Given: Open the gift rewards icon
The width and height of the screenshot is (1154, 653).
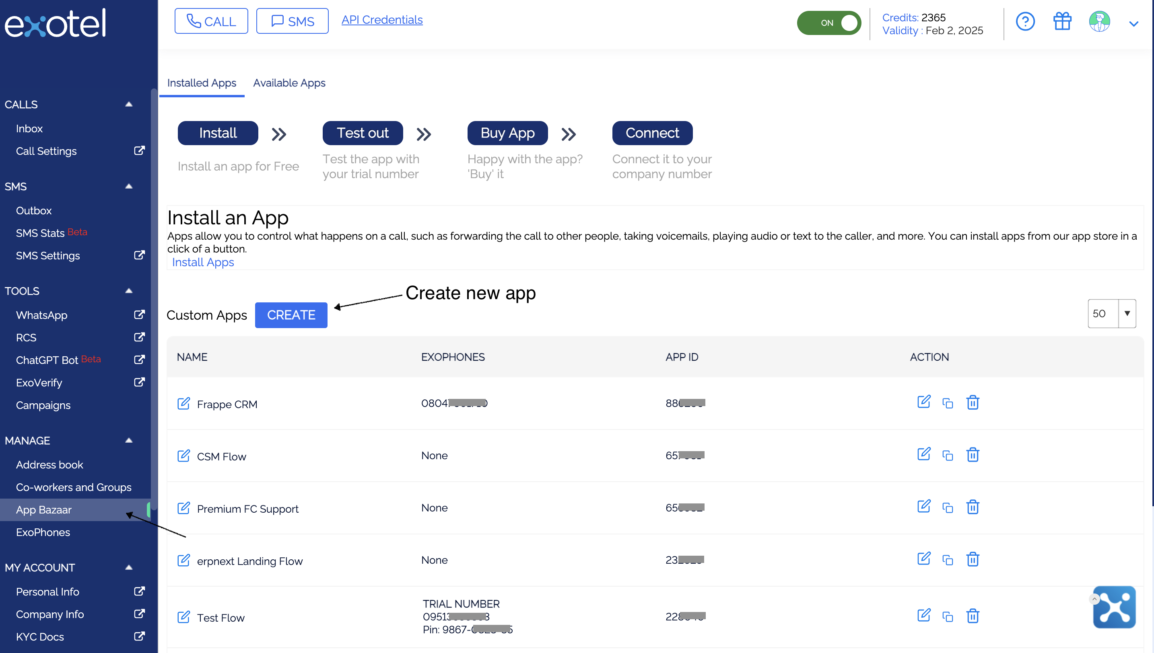Looking at the screenshot, I should click(x=1062, y=22).
